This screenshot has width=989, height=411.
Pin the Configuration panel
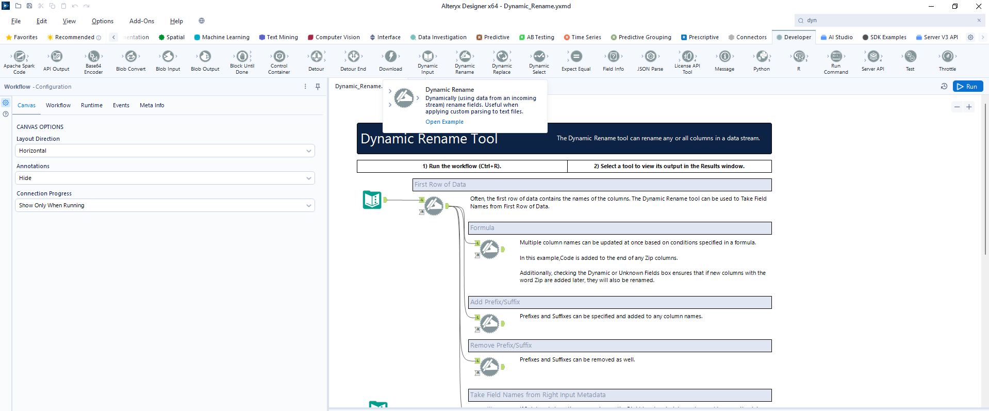click(x=318, y=87)
